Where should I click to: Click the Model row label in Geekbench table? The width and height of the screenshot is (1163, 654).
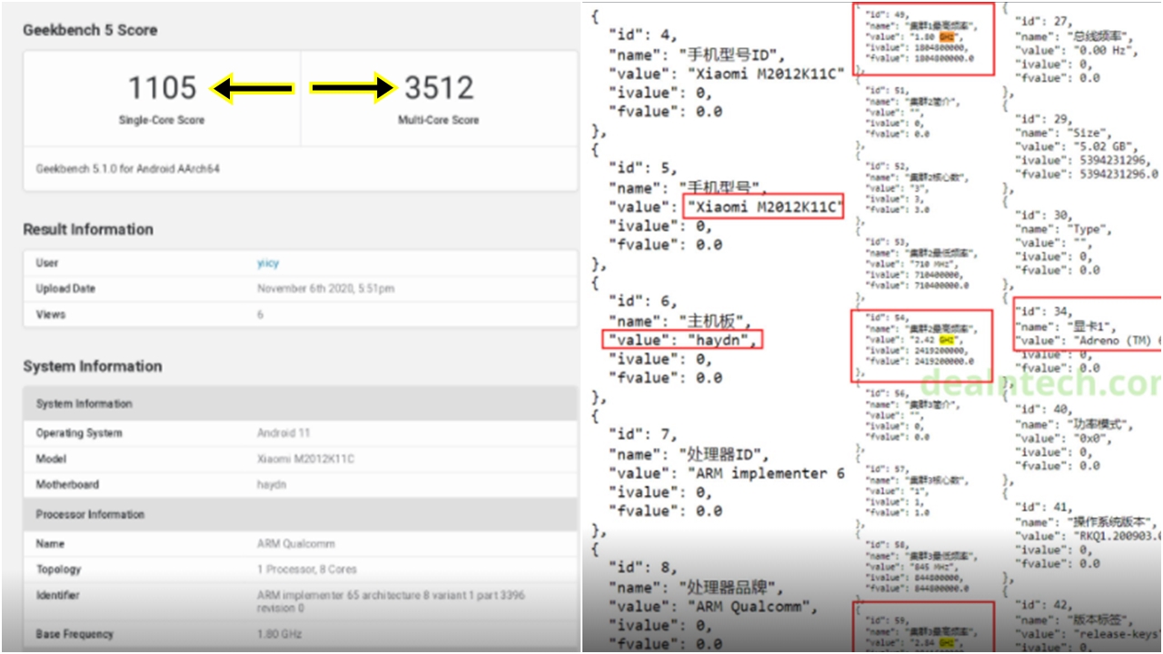51,459
